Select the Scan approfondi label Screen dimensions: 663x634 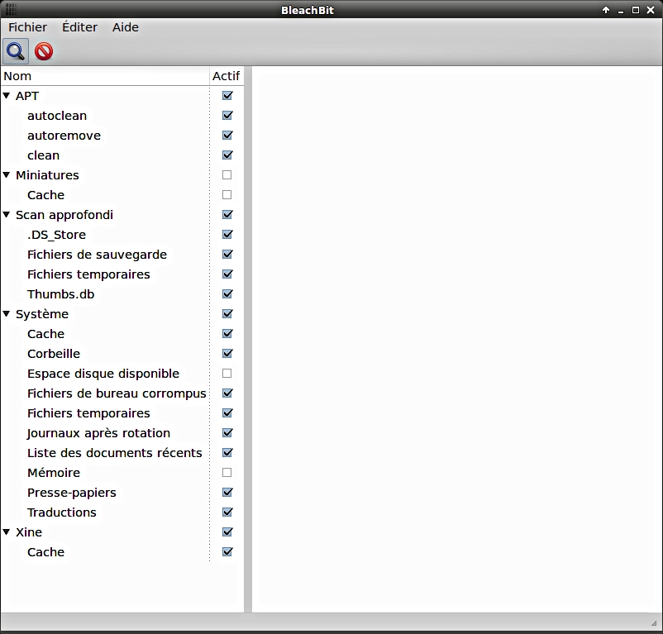click(x=64, y=215)
